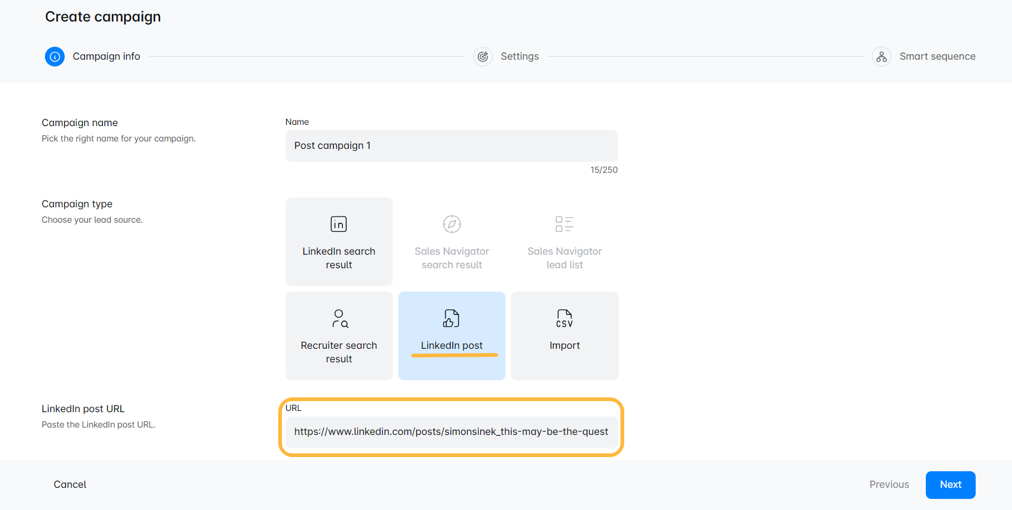Switch to the Settings step label

coord(520,57)
